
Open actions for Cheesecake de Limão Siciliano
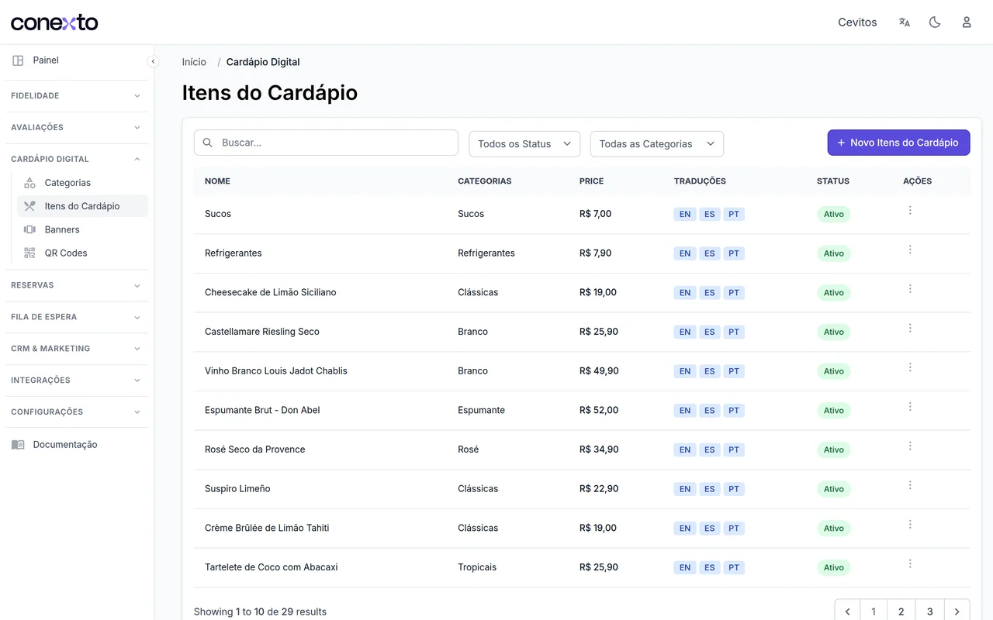coord(910,289)
